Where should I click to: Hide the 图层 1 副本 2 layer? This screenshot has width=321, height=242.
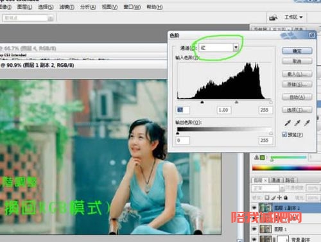pos(254,208)
